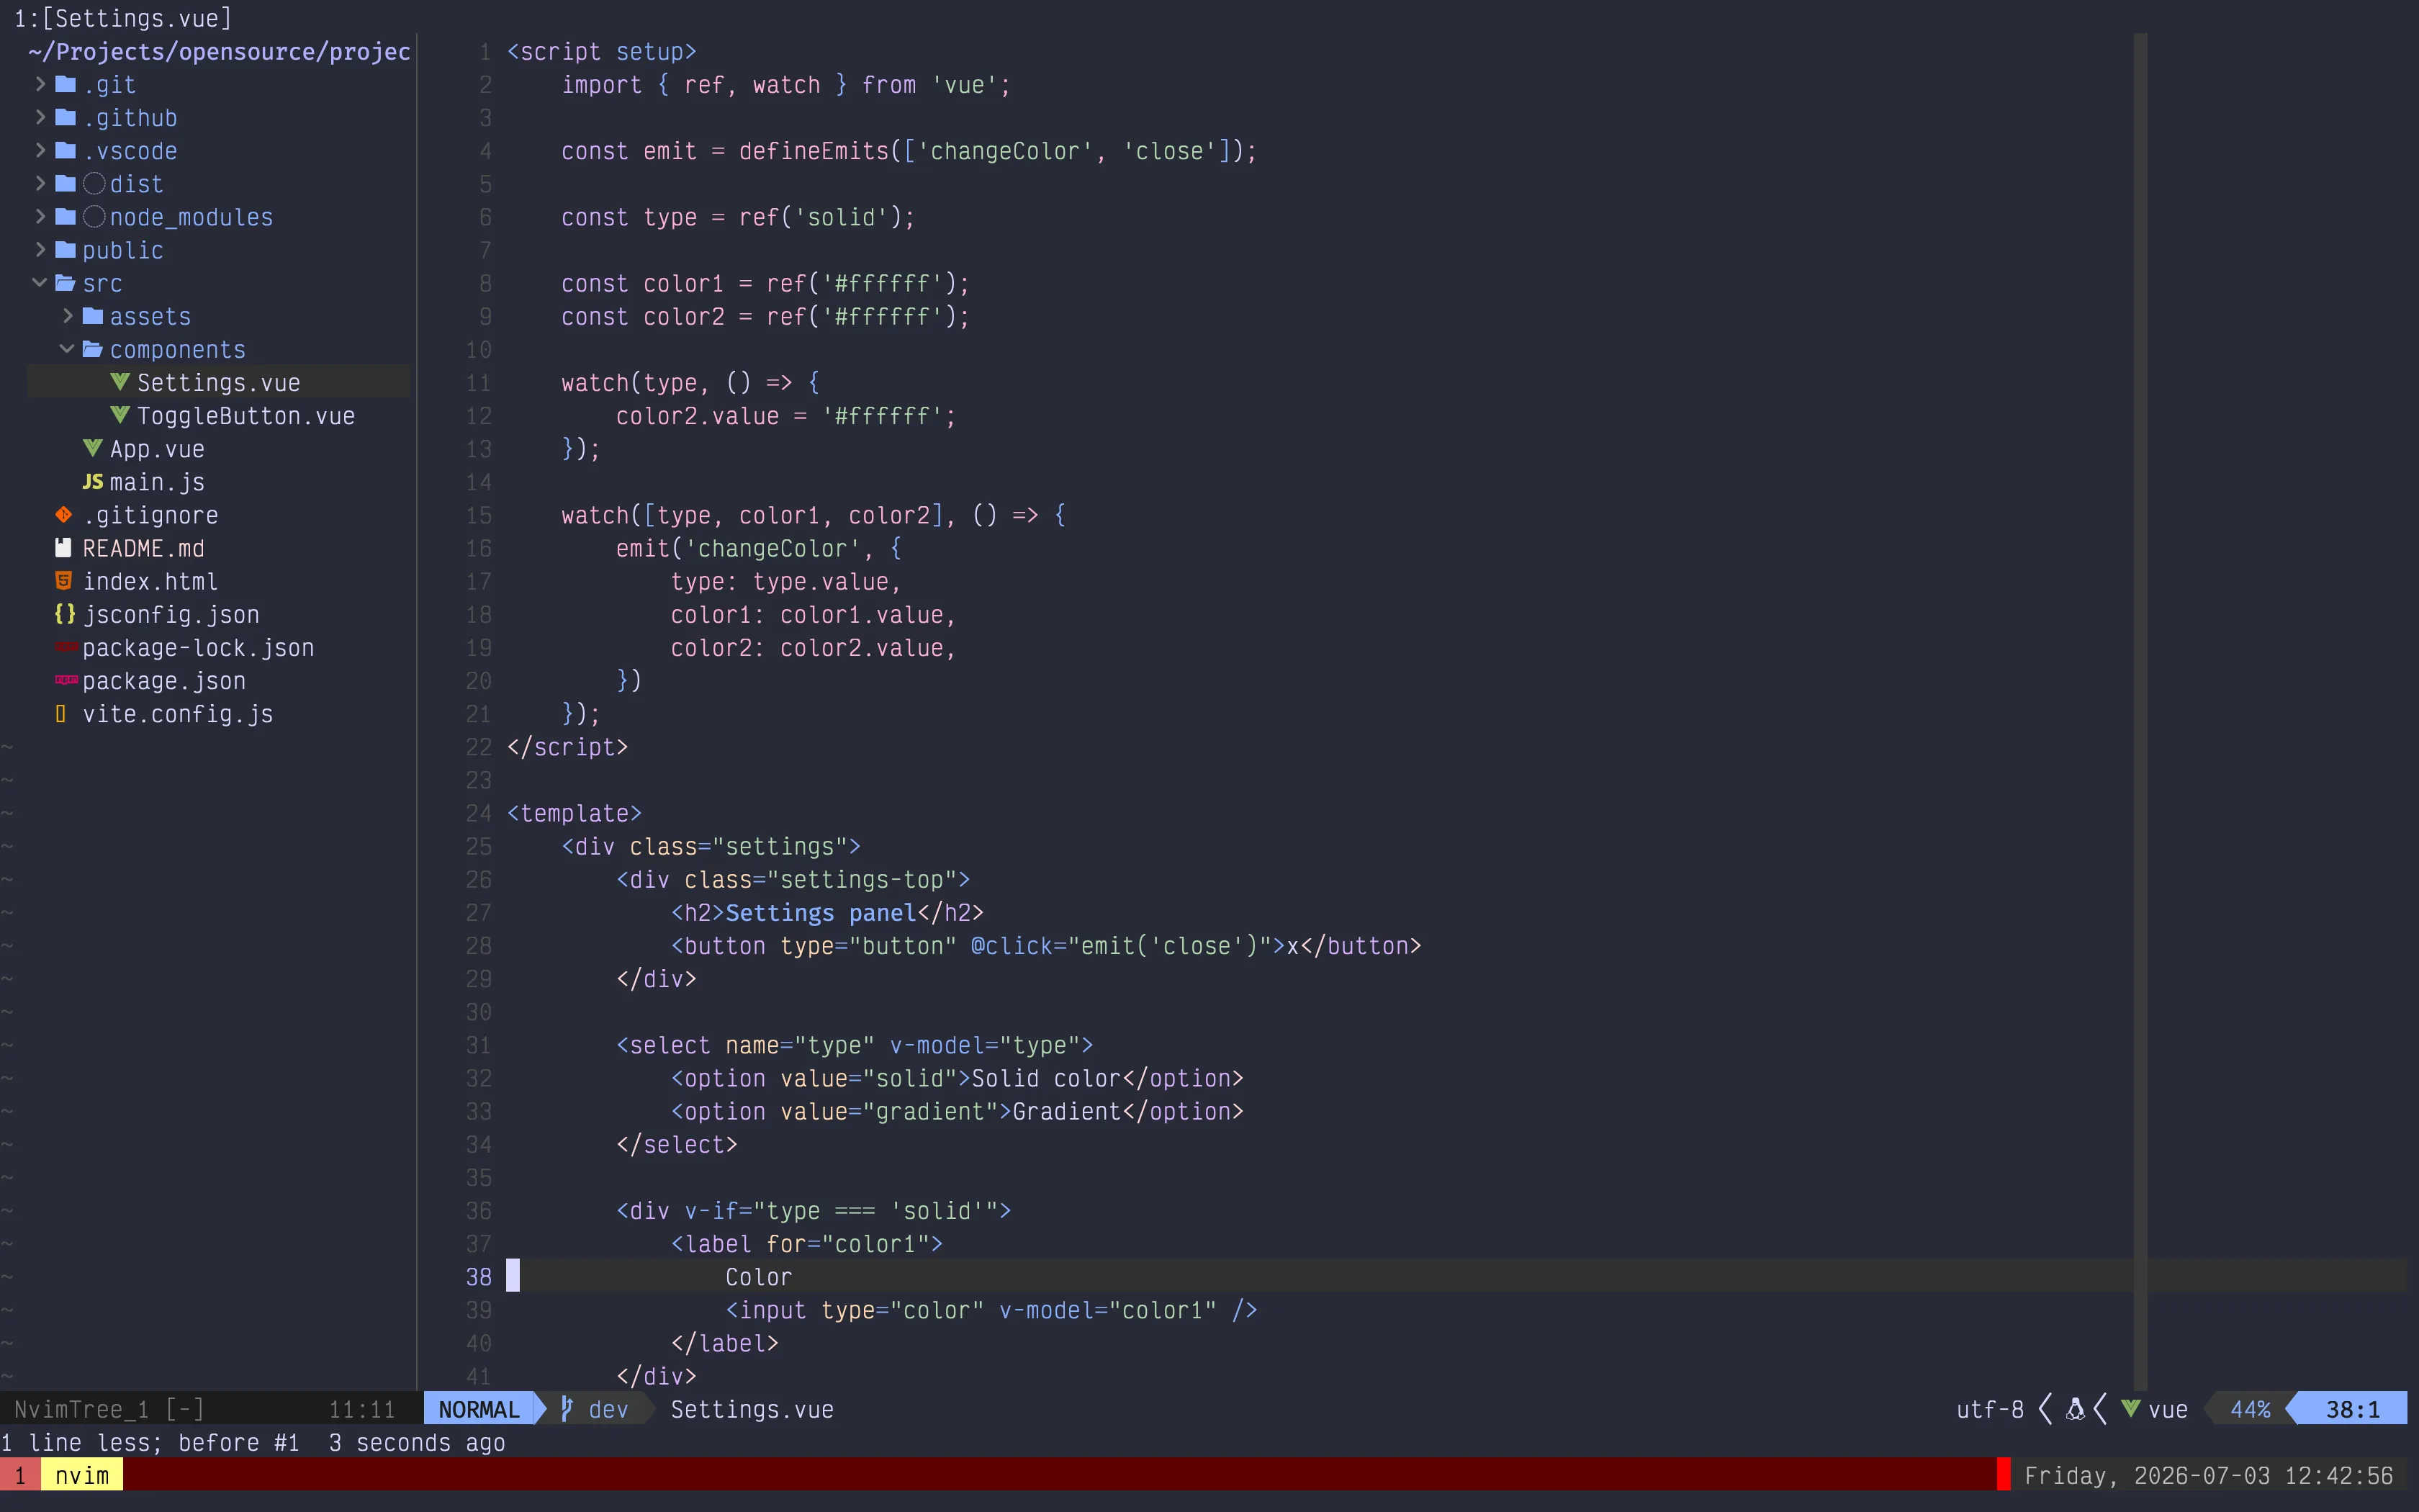The width and height of the screenshot is (2419, 1512).
Task: Select the nvim tmux window tab
Action: tap(82, 1475)
